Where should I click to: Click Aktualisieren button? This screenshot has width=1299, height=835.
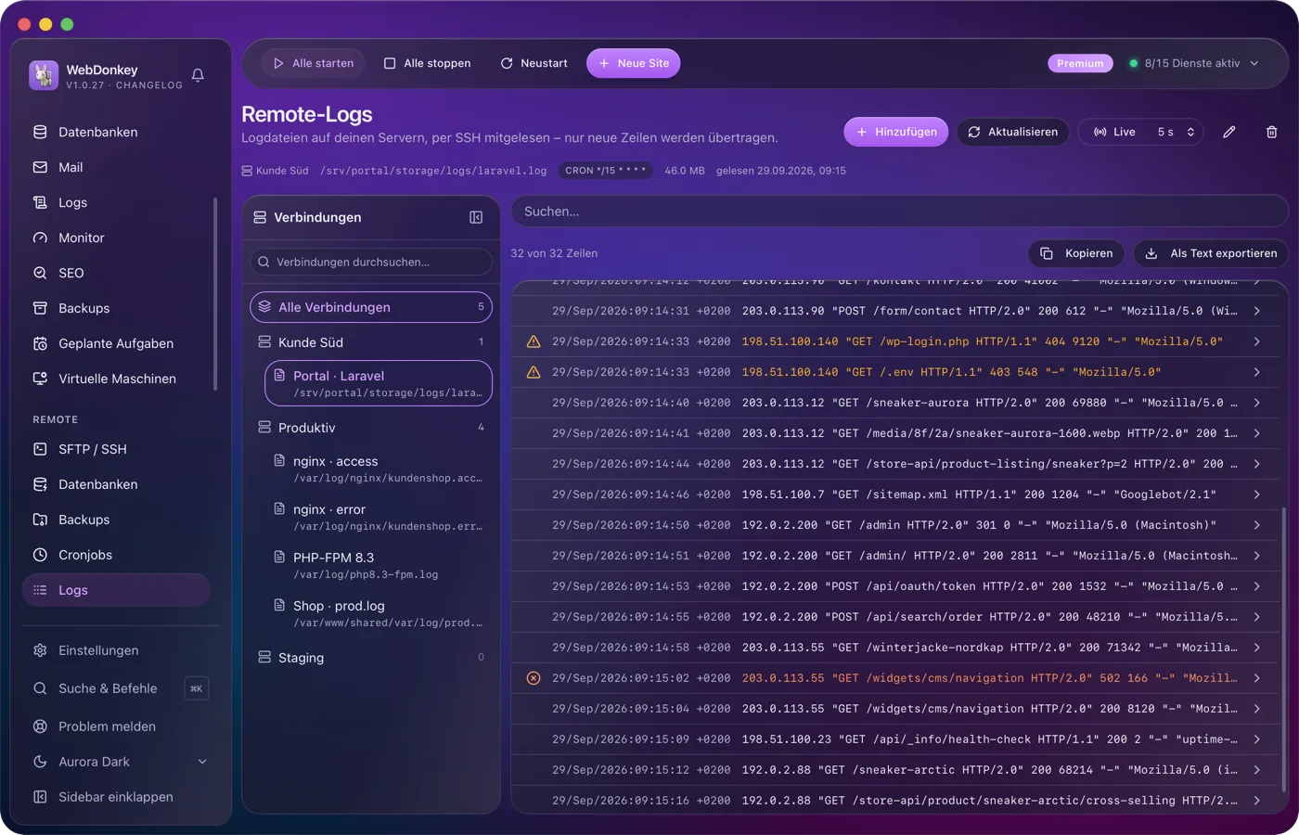[x=1012, y=132]
